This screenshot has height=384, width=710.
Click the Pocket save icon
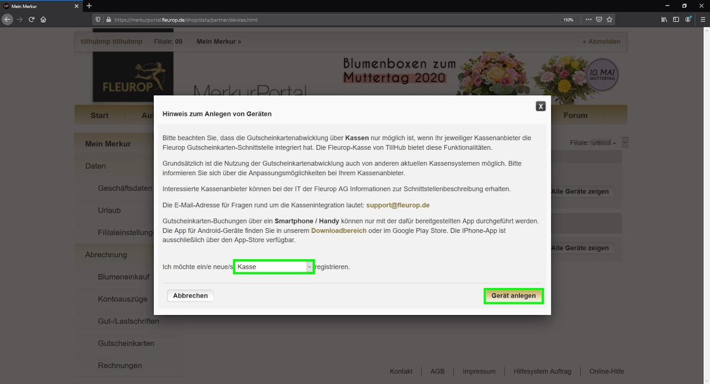coord(599,19)
